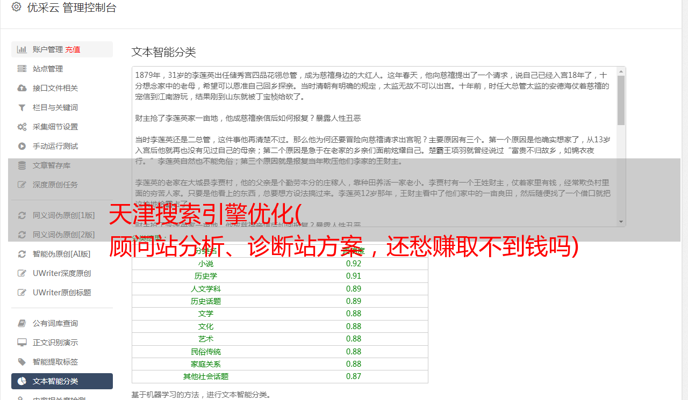The height and width of the screenshot is (400, 688).
Task: Click the 0.91 score for 历史学
Action: (x=354, y=276)
